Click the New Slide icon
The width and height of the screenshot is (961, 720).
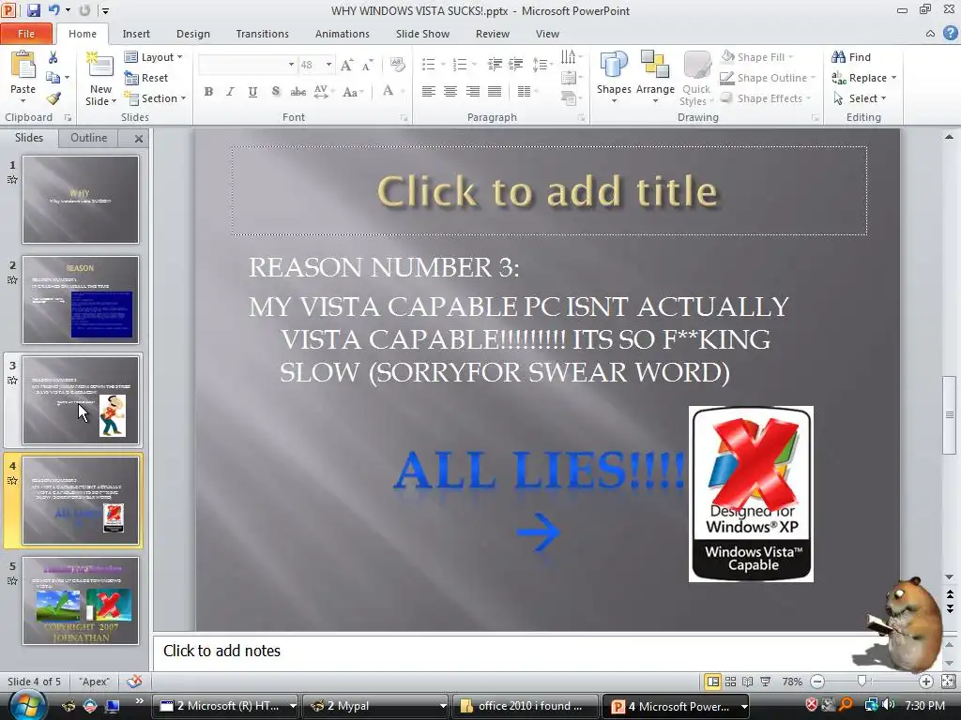coord(99,67)
